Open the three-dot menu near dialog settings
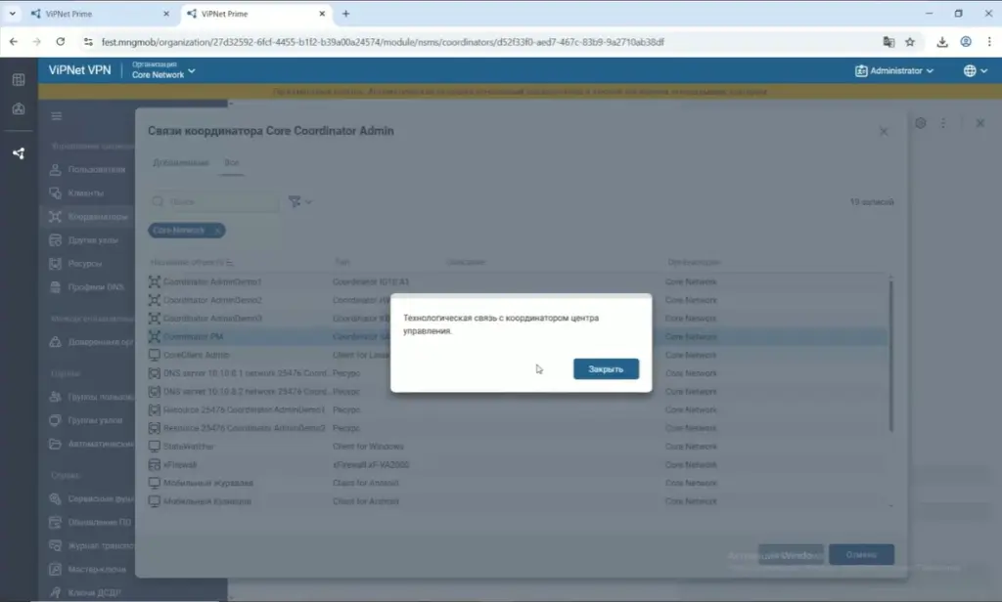 coord(942,123)
